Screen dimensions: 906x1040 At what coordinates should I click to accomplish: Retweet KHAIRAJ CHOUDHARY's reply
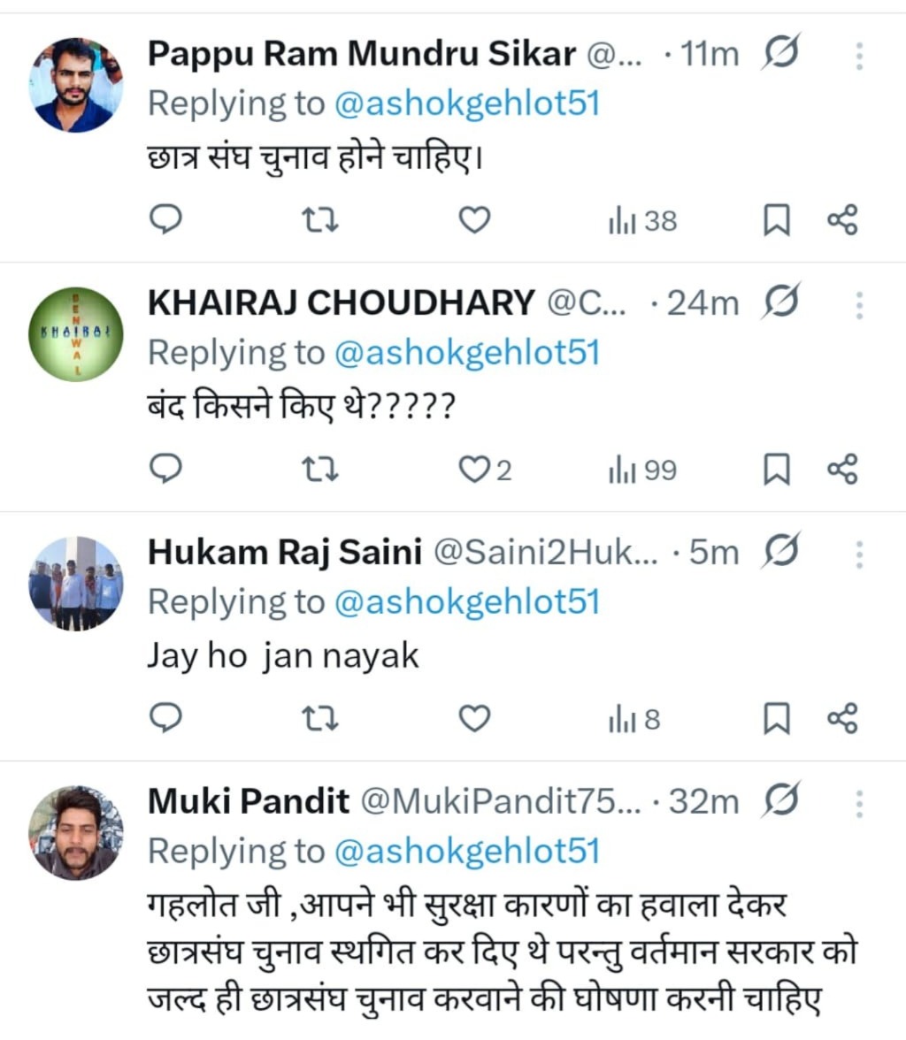point(319,470)
